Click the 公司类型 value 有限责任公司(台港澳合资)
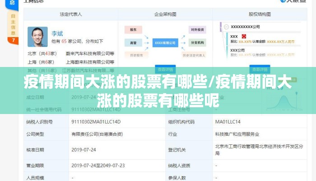This screenshot has height=181, width=316. coord(97,134)
